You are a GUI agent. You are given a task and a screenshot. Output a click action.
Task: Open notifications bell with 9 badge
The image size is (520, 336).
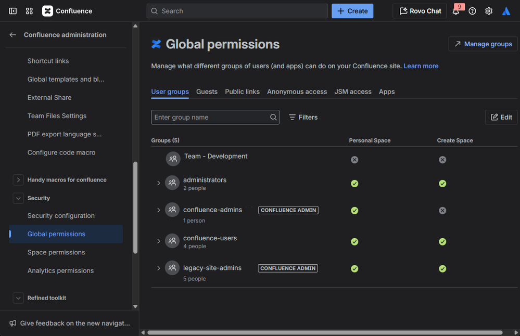click(x=456, y=11)
